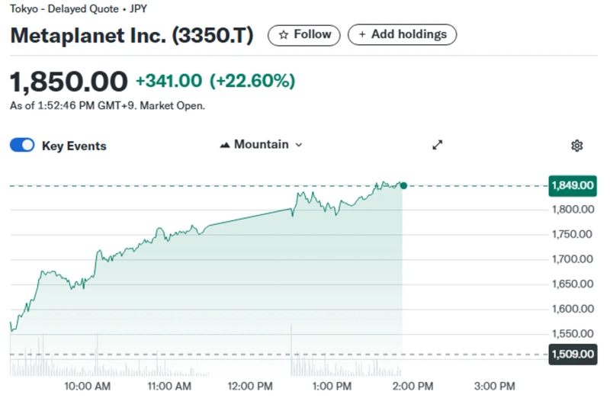Expand the Mountain dropdown chevron

(299, 145)
